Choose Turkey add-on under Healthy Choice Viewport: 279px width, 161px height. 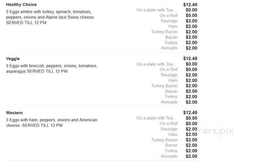pos(171,43)
